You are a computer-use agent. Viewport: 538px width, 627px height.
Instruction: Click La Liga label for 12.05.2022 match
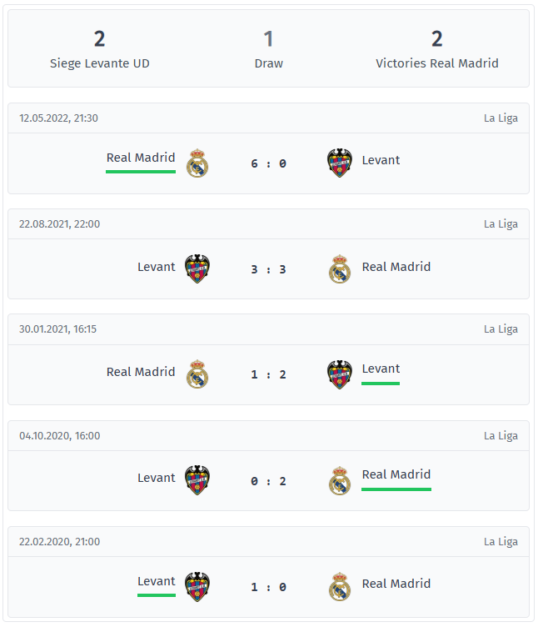point(501,118)
